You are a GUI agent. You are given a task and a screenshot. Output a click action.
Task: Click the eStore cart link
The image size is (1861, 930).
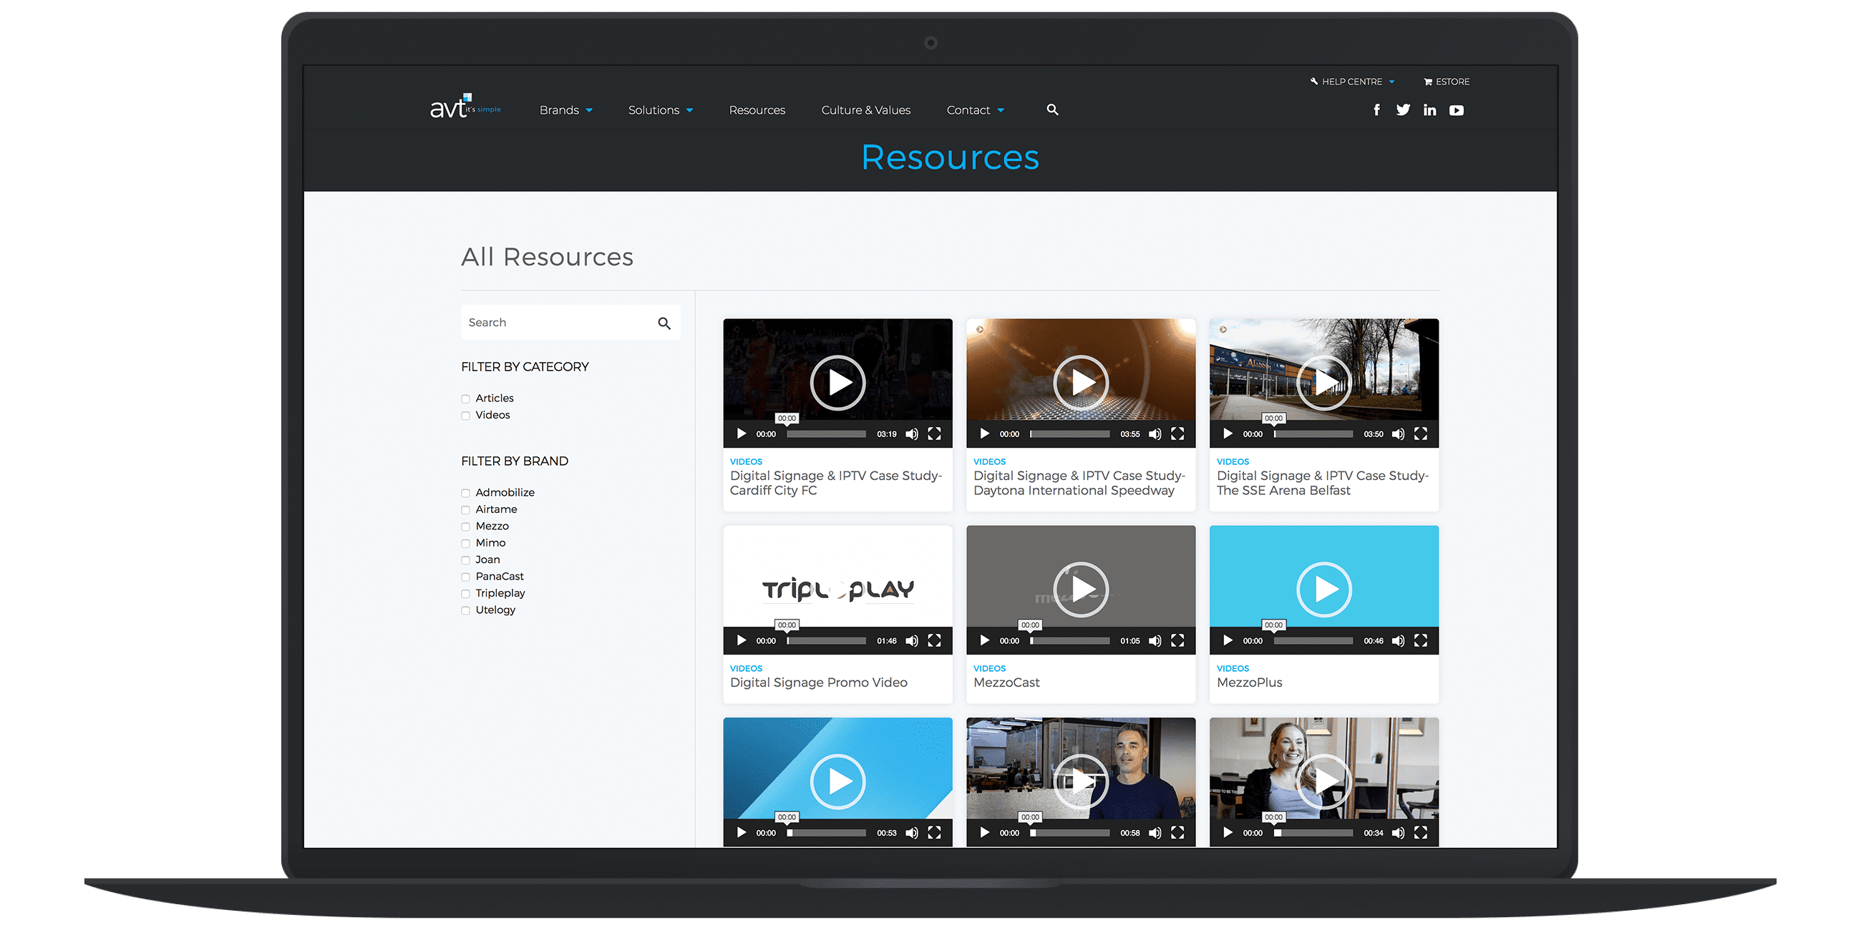(1447, 82)
